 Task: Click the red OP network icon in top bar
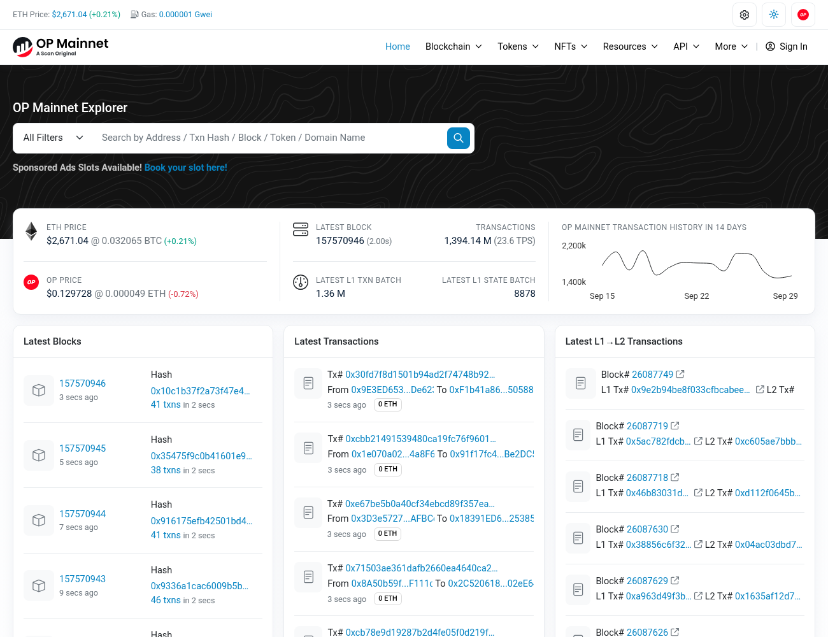pyautogui.click(x=803, y=15)
